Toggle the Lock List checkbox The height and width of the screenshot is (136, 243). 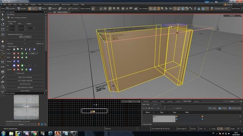point(174,108)
